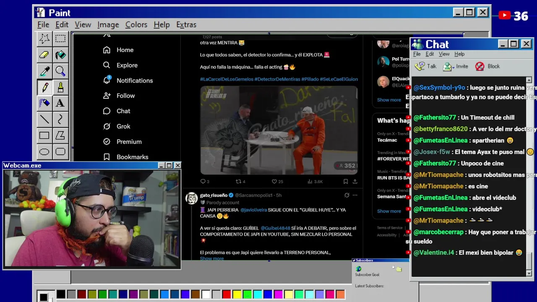Open the Chat window View menu
This screenshot has height=302, width=537.
click(444, 54)
